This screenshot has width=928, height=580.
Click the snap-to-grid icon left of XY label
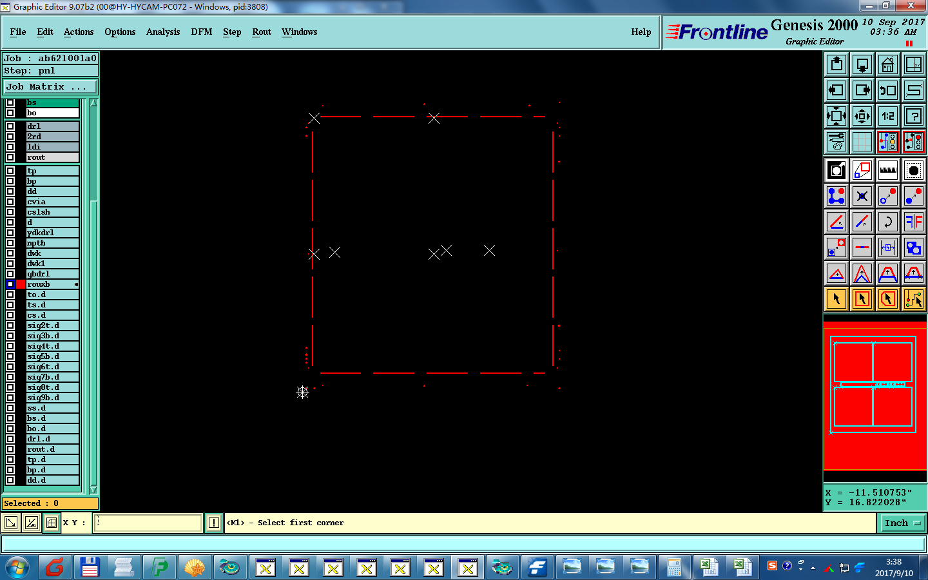52,523
